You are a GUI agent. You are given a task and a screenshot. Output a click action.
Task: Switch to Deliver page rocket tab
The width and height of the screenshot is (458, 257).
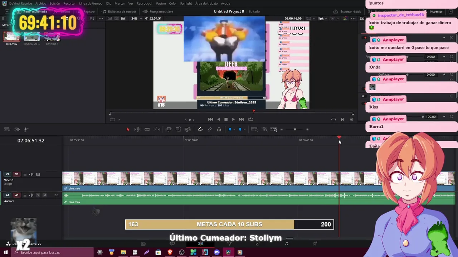315,244
